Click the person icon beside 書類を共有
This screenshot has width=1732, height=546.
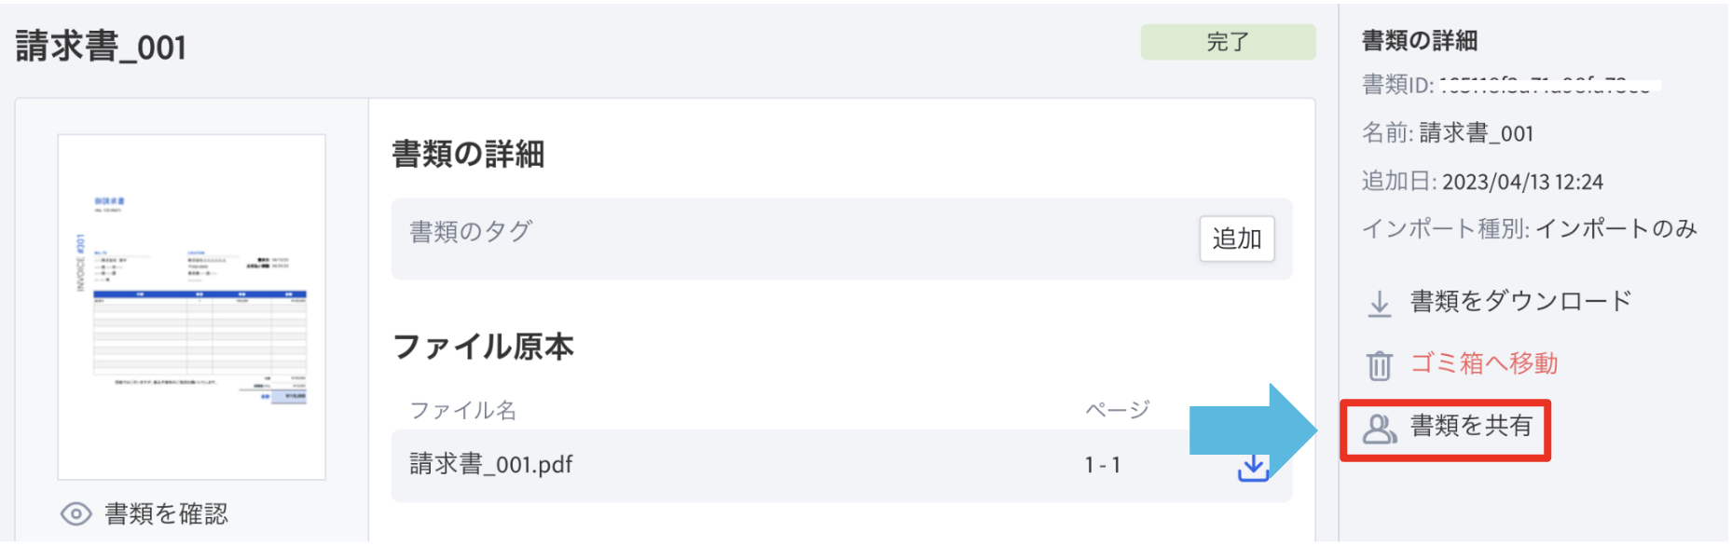pos(1380,428)
